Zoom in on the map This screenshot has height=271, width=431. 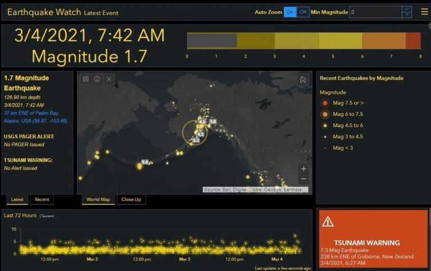(x=304, y=169)
